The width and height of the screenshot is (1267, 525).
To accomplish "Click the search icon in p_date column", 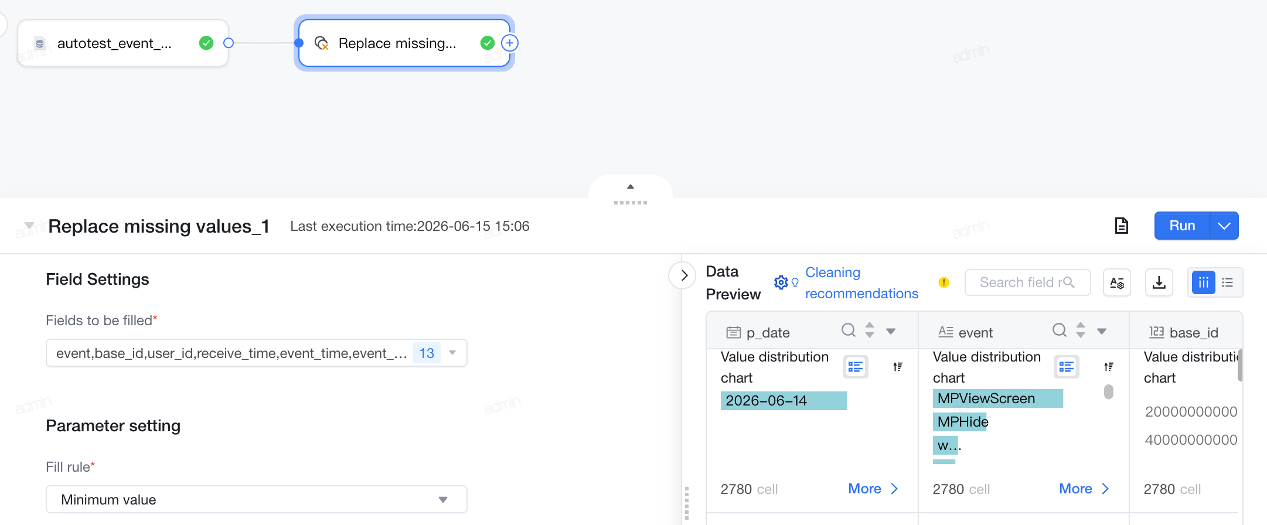I will 848,330.
